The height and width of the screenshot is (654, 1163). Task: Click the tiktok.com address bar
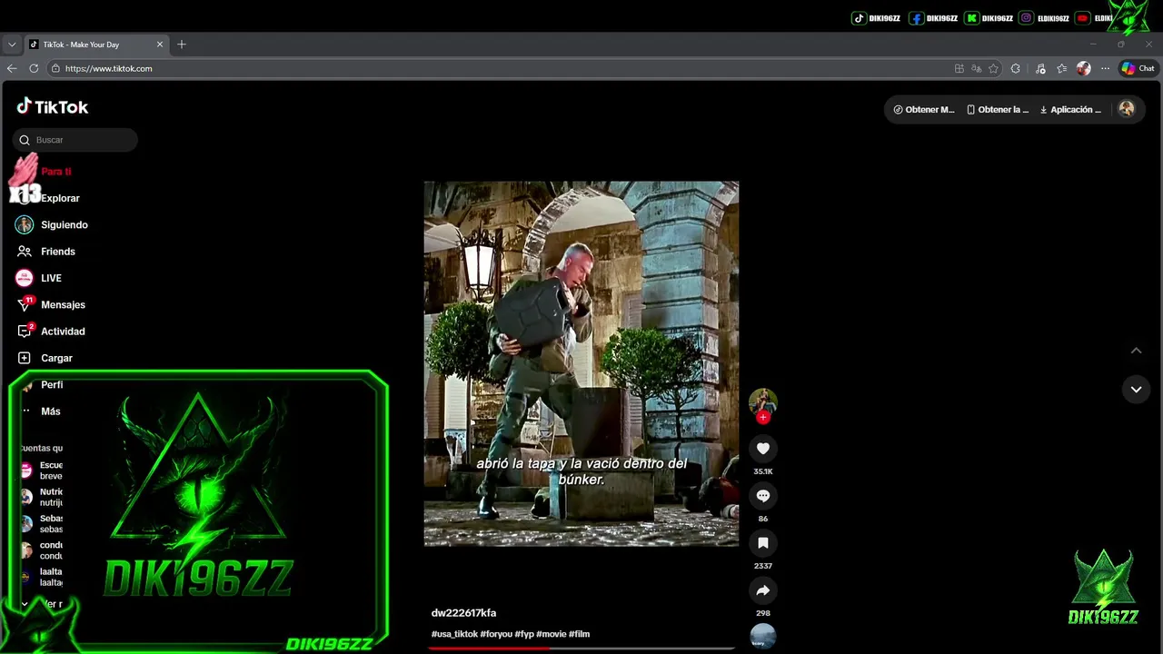click(500, 68)
